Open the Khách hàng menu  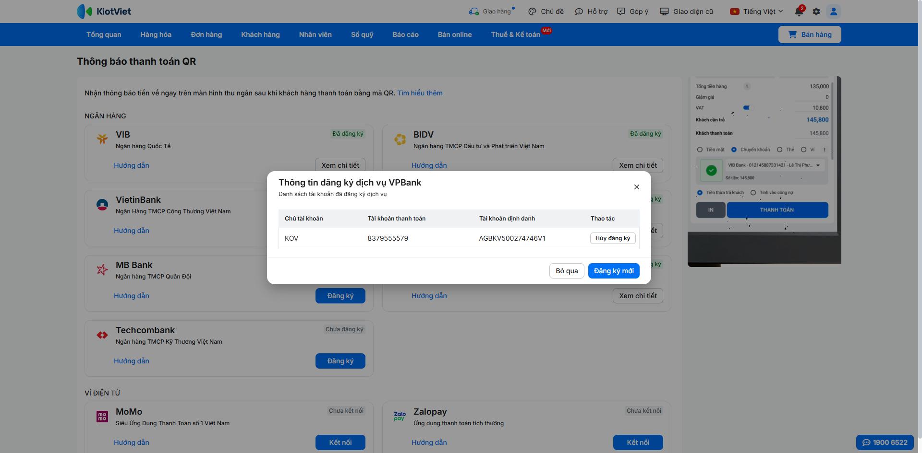[x=260, y=35]
